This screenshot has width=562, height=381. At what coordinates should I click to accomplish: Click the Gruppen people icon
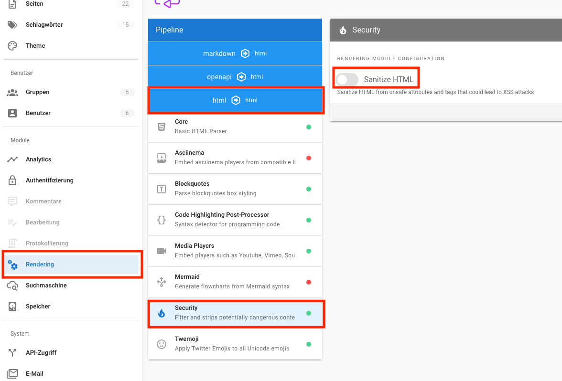click(12, 93)
